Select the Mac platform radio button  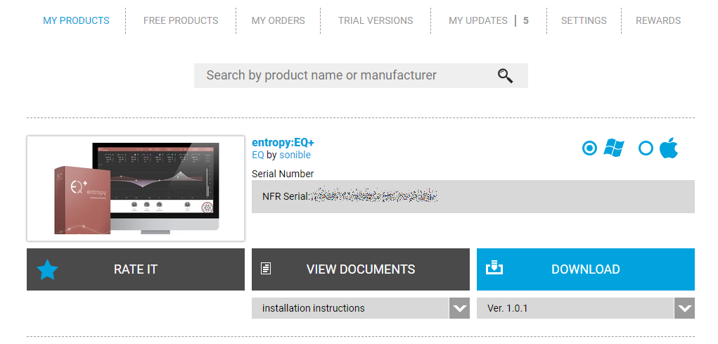(x=646, y=148)
